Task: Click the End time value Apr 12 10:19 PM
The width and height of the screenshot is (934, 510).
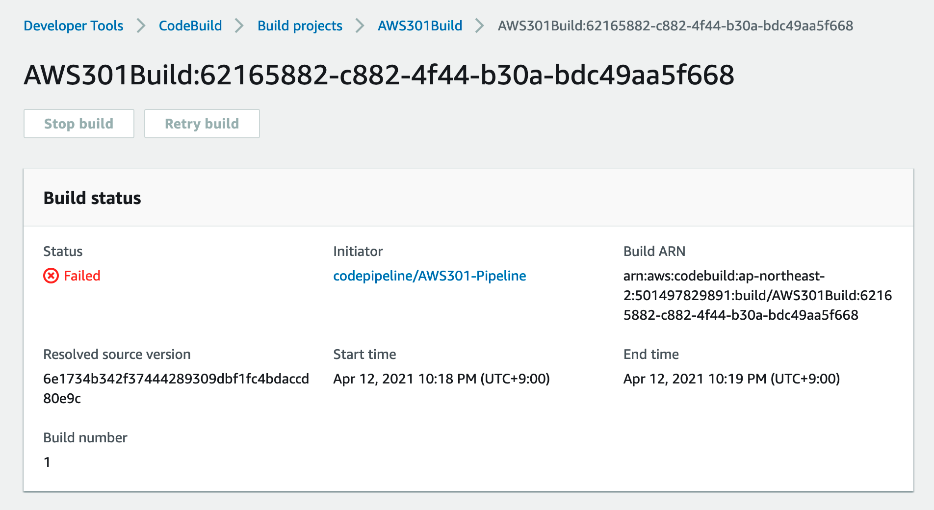Action: (731, 379)
